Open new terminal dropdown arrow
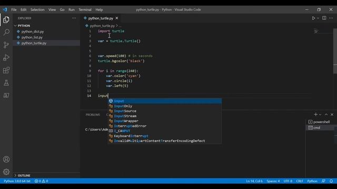337x189 pixels. [320, 114]
